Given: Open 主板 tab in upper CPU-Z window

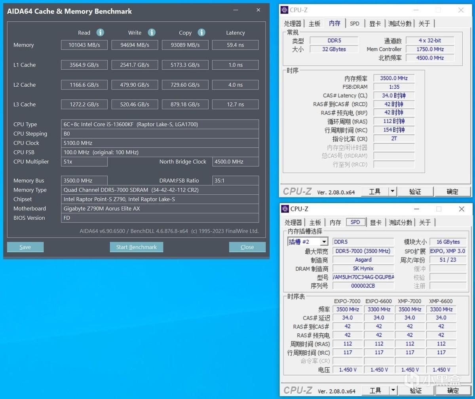Looking at the screenshot, I should point(315,24).
